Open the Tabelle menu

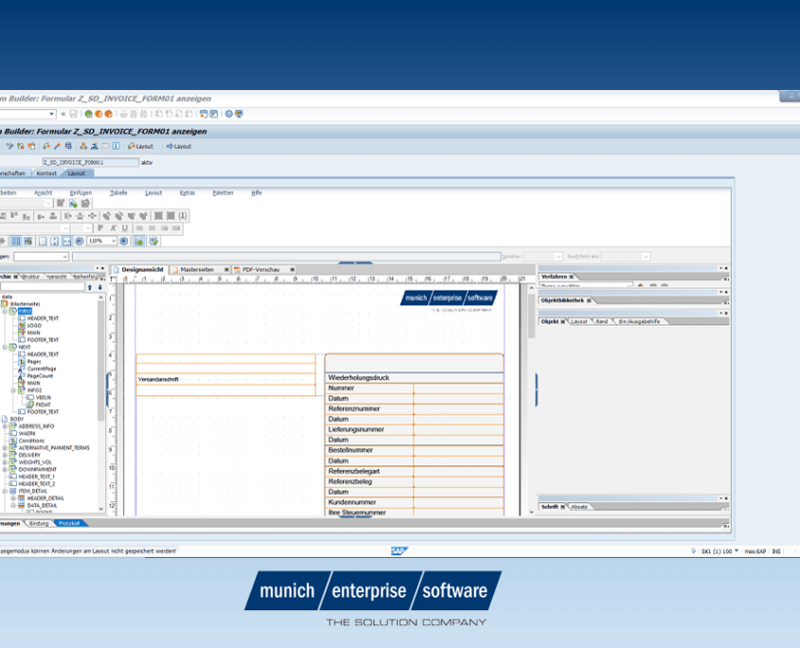[118, 193]
